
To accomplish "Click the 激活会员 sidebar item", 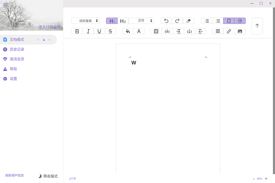I will 17,59.
